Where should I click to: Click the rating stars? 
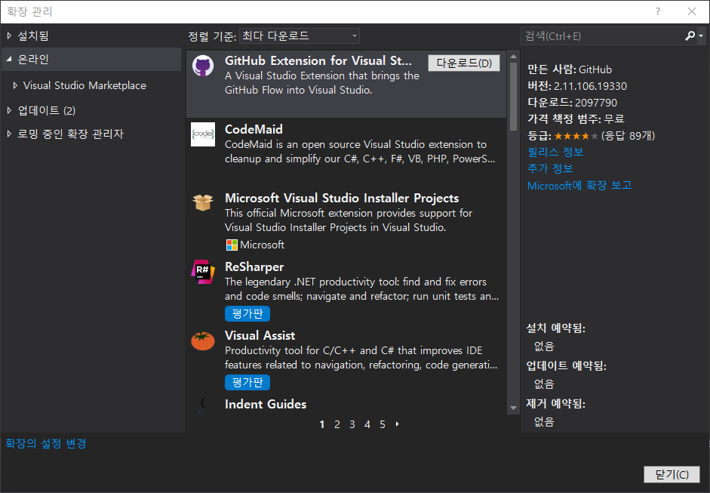(576, 136)
